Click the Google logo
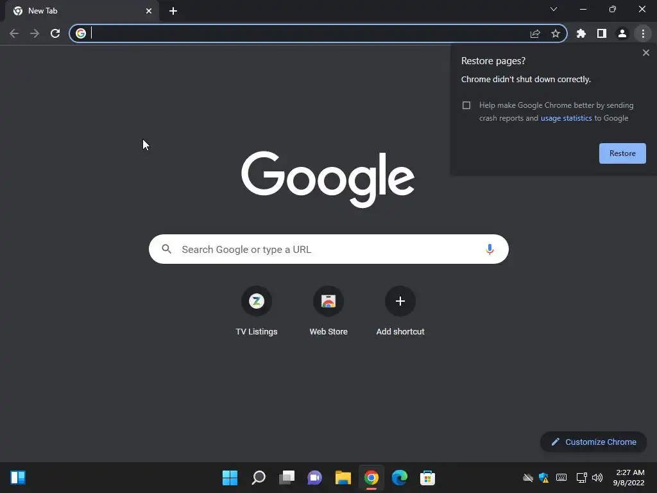 [x=328, y=180]
